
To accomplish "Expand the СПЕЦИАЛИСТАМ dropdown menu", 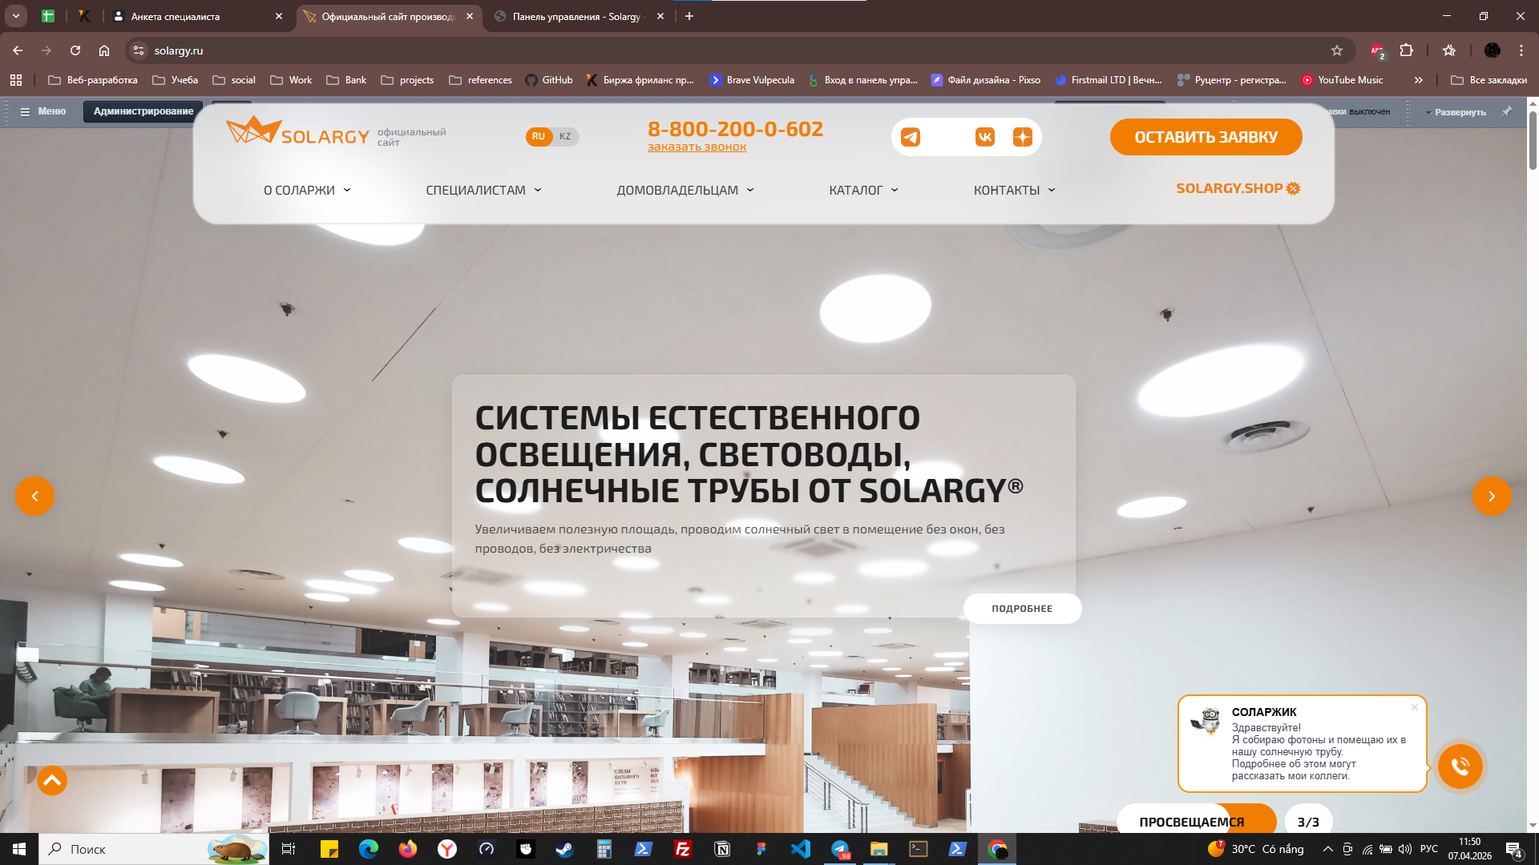I will (483, 190).
